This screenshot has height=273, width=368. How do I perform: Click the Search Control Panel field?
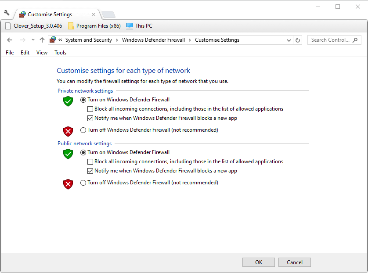[330, 40]
